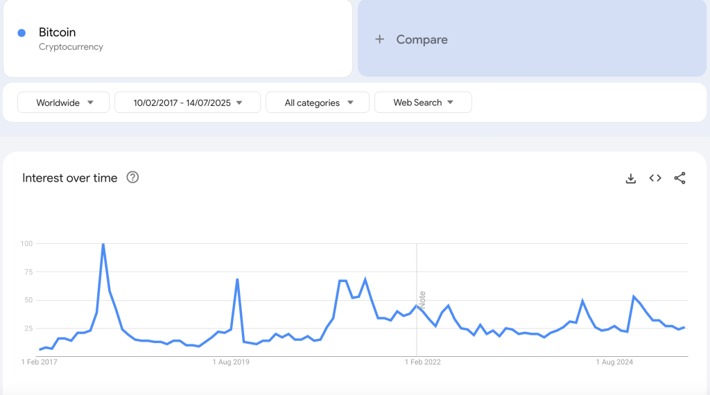Click the blue dot next to Bitcoin
710x395 pixels.
click(x=21, y=33)
